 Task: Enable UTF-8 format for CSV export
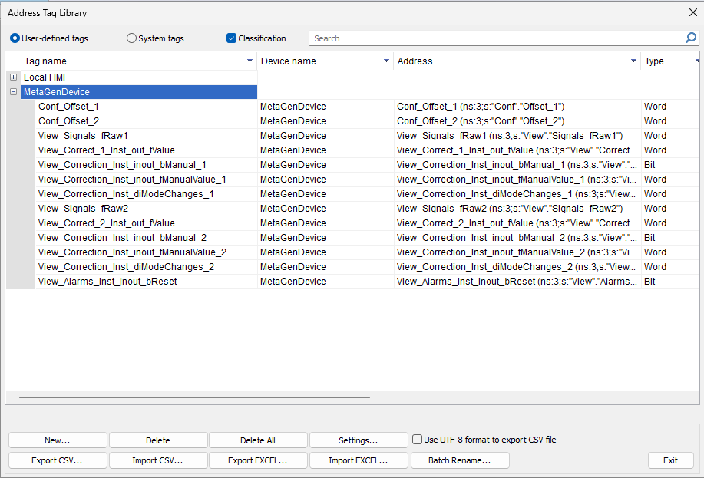(x=417, y=440)
